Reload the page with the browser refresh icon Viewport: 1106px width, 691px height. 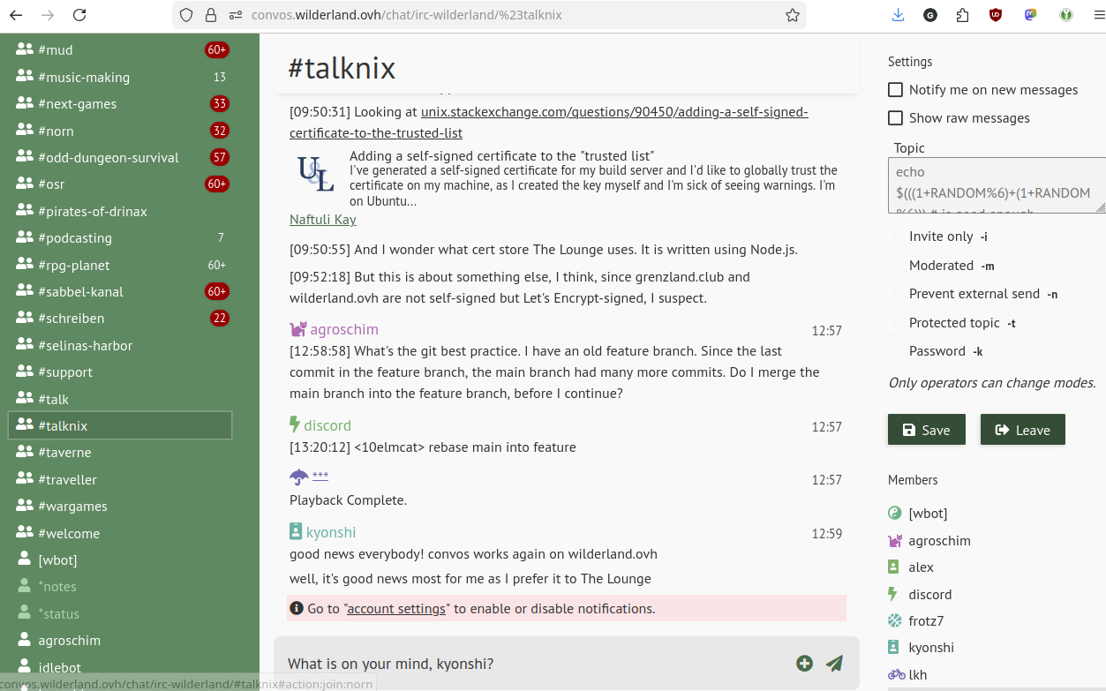pyautogui.click(x=79, y=15)
